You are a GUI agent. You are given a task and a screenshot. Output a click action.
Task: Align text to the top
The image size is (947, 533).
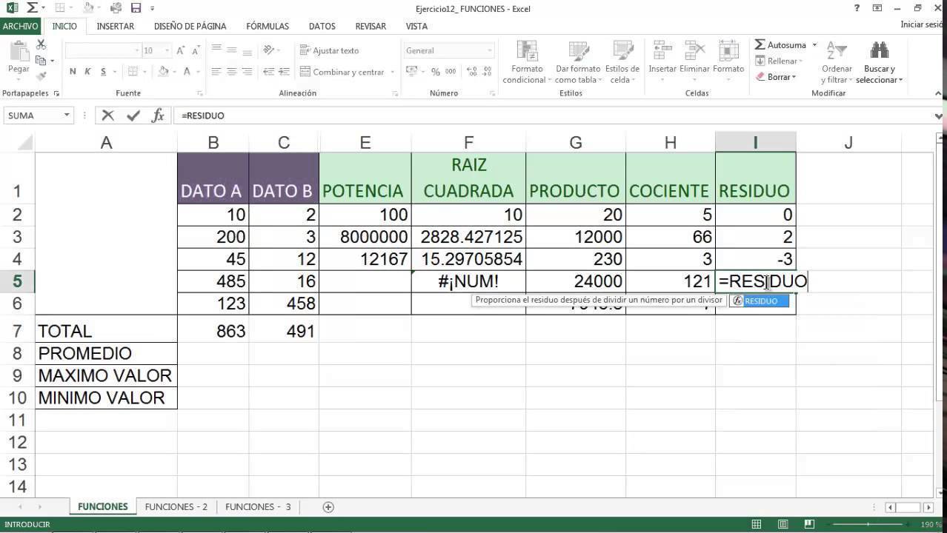click(x=216, y=49)
